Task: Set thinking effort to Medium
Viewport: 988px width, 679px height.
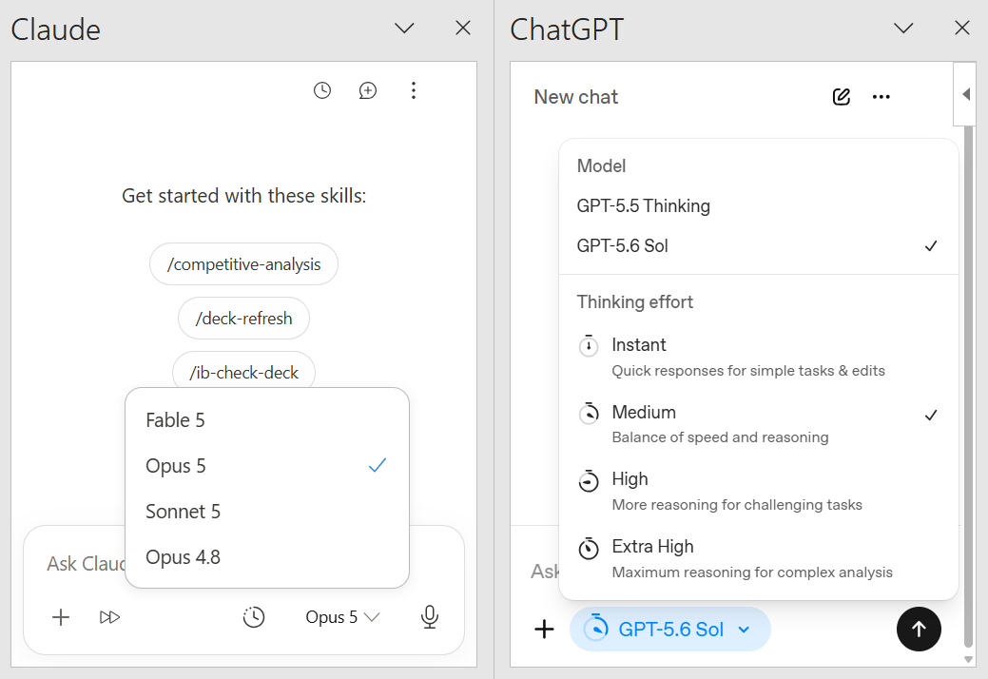Action: coord(758,424)
